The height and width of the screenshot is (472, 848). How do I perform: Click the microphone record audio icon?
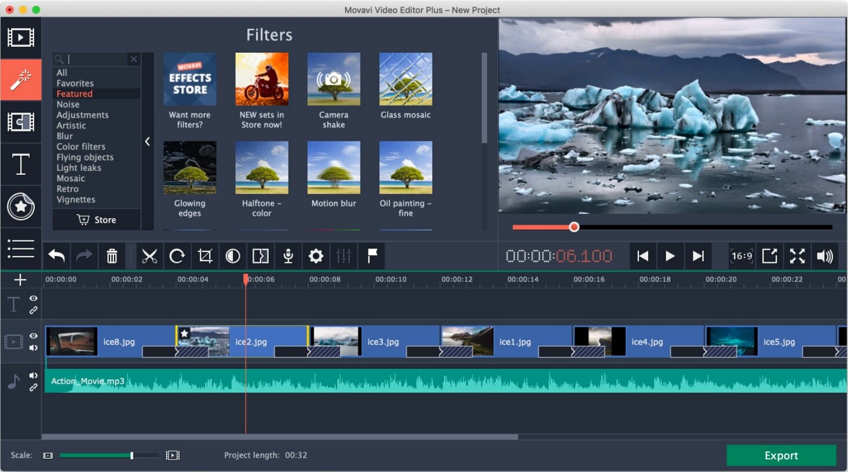coord(288,256)
